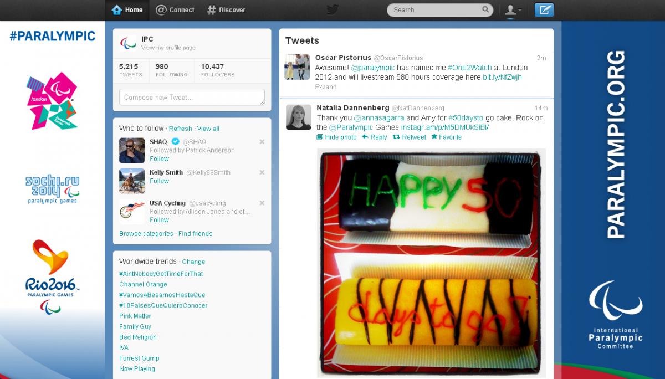665x379 pixels.
Task: Click SHAQ's verified badge icon
Action: [x=175, y=141]
